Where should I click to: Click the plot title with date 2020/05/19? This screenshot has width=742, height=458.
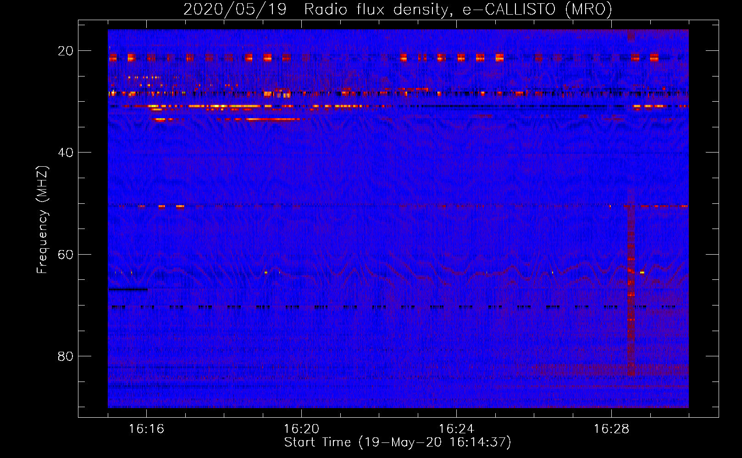398,9
